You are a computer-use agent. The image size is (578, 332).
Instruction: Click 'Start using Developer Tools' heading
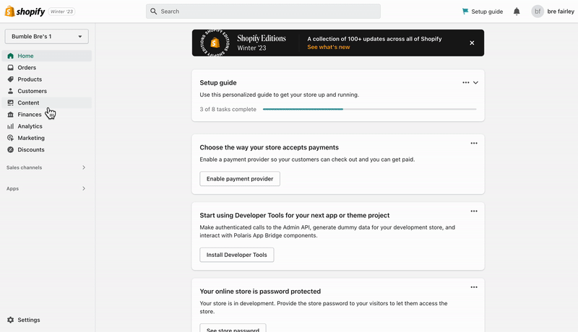coord(295,215)
